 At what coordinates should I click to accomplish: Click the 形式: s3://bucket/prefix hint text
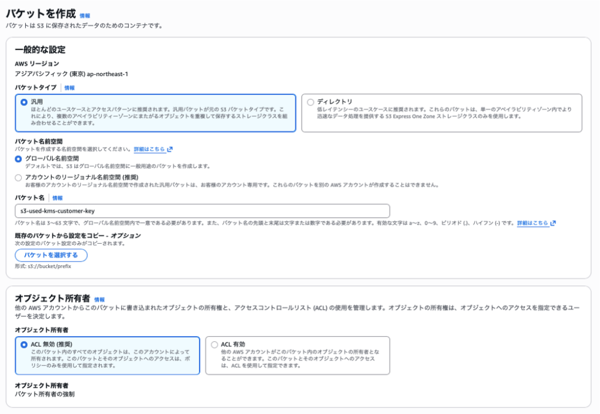coord(43,266)
